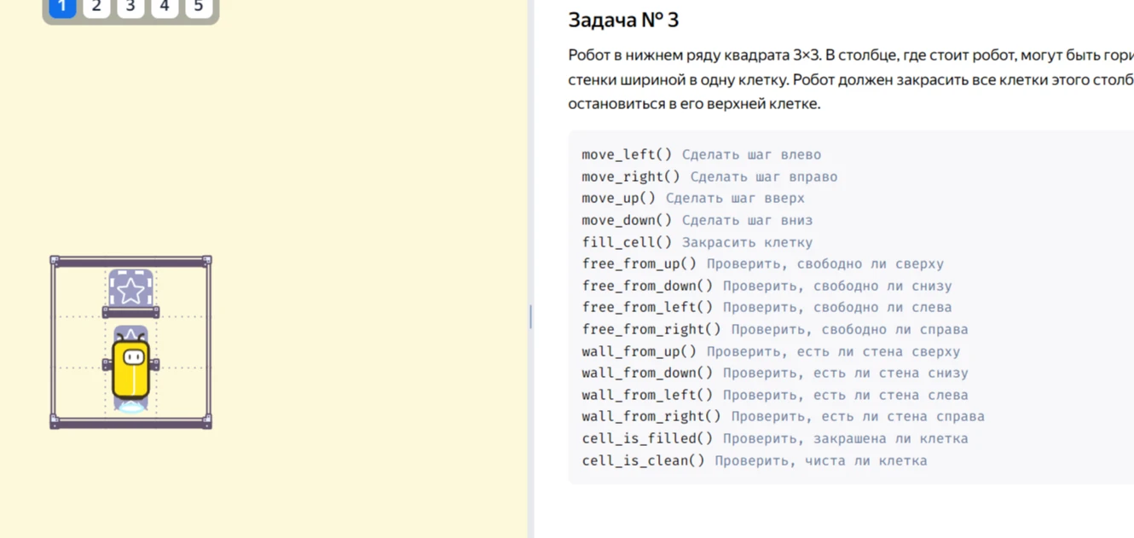The width and height of the screenshot is (1134, 538).
Task: Click the move_right() command
Action: pyautogui.click(x=631, y=176)
